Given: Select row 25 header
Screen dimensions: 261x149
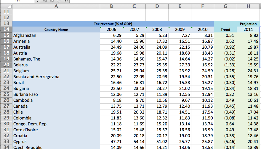Looking at the screenshot, I should pos(6,94).
